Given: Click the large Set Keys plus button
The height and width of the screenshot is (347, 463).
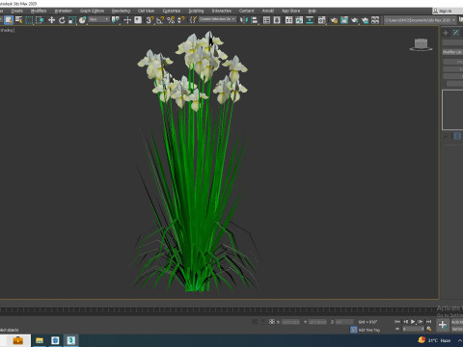Looking at the screenshot, I should 443,325.
